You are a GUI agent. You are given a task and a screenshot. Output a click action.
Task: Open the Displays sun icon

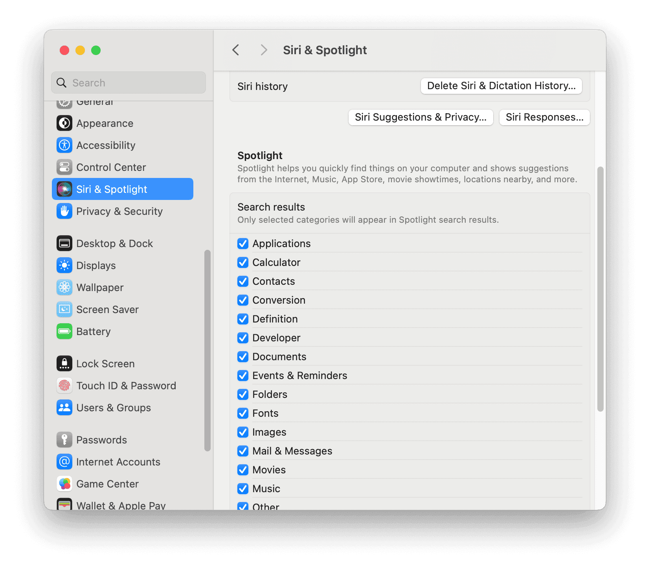point(64,266)
